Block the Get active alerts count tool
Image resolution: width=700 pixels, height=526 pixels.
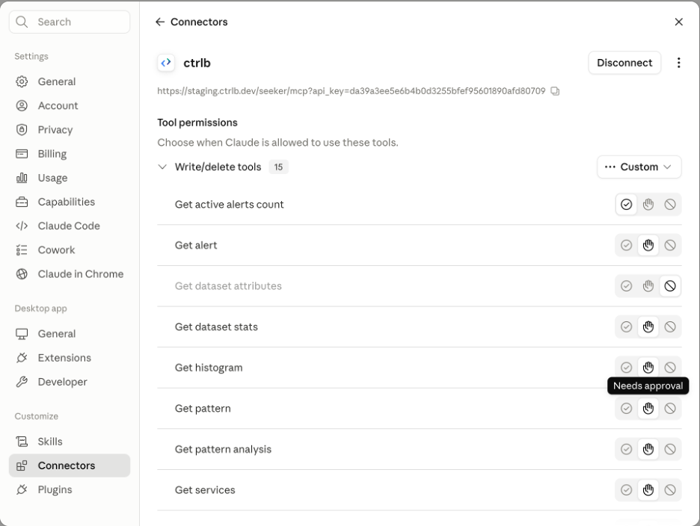[x=670, y=205]
